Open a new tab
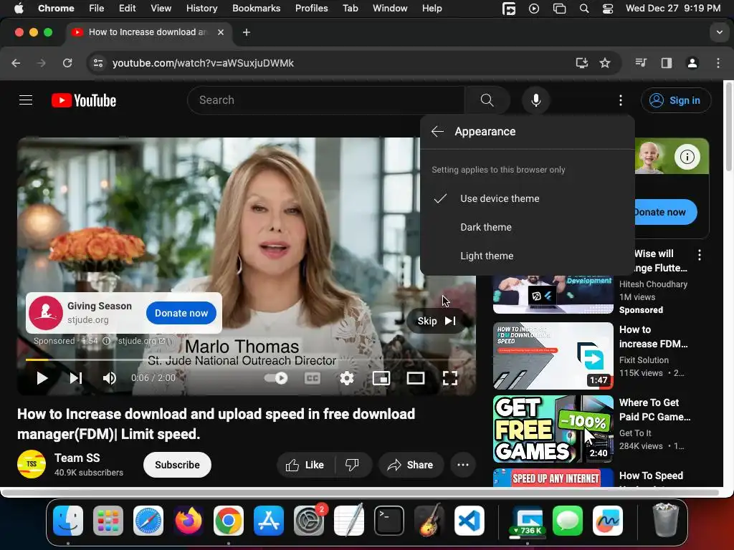Screen dimensions: 734x550 pyautogui.click(x=247, y=32)
